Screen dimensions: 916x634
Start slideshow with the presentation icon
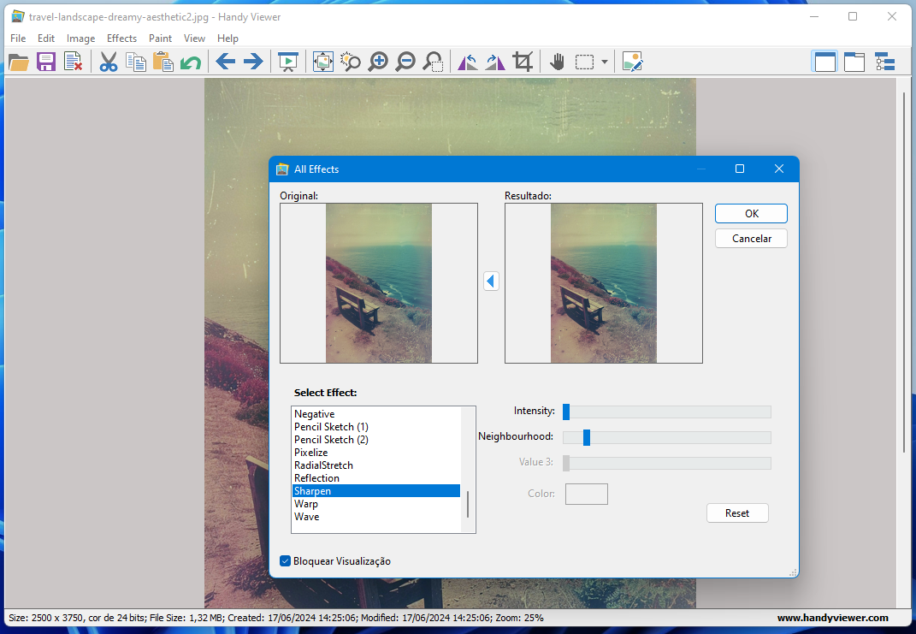coord(288,62)
